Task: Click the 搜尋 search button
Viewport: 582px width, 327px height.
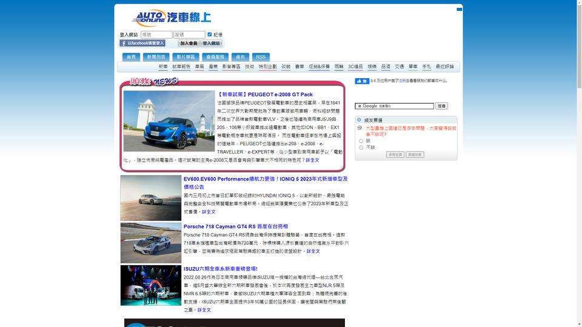Action: tap(442, 106)
